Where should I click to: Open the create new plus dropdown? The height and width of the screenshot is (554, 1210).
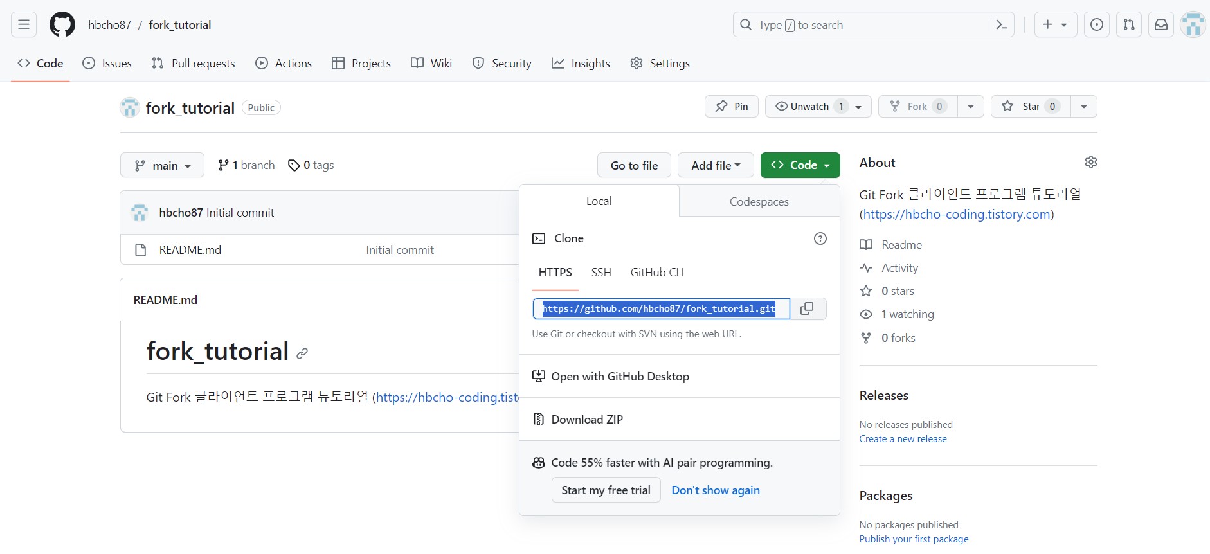click(x=1056, y=24)
